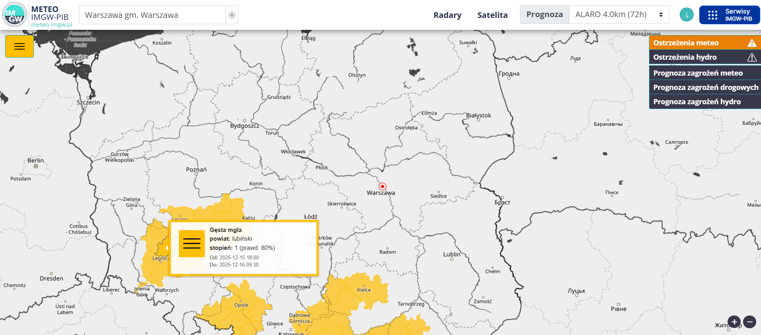Viewport: 761px width, 335px height.
Task: Toggle Ostrzeżenia meteo warnings layer
Action: (704, 43)
